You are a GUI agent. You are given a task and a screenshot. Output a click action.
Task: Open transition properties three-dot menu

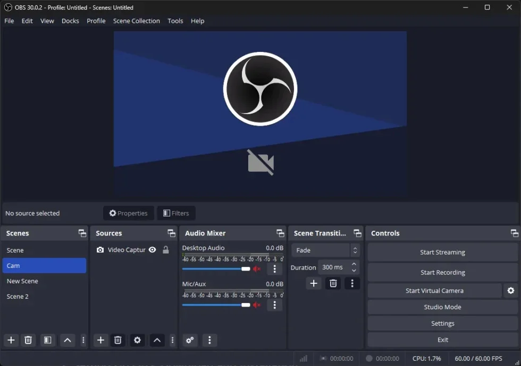(x=352, y=283)
